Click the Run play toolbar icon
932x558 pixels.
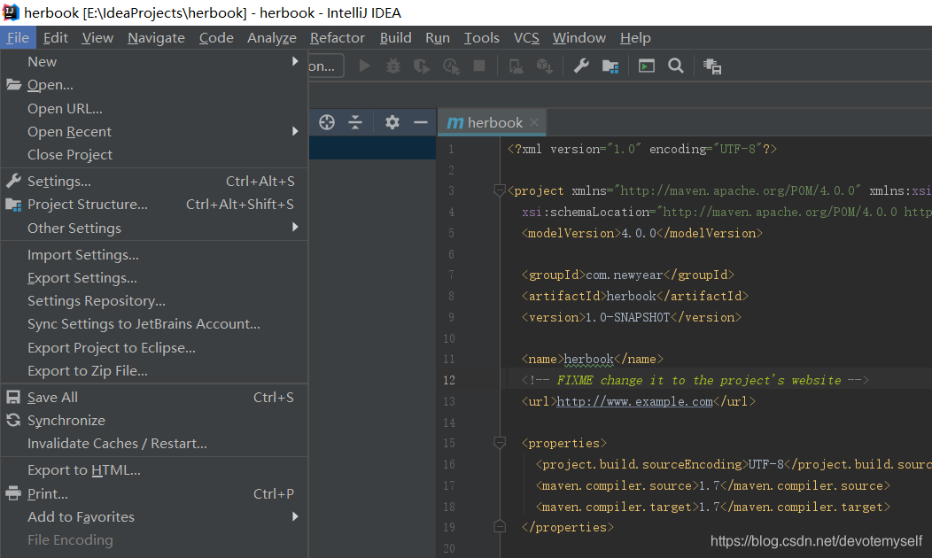click(x=365, y=66)
